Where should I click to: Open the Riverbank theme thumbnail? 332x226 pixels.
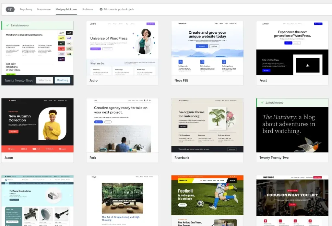click(207, 125)
